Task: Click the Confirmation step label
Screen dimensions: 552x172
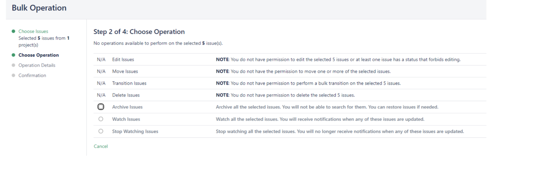Action: 32,75
